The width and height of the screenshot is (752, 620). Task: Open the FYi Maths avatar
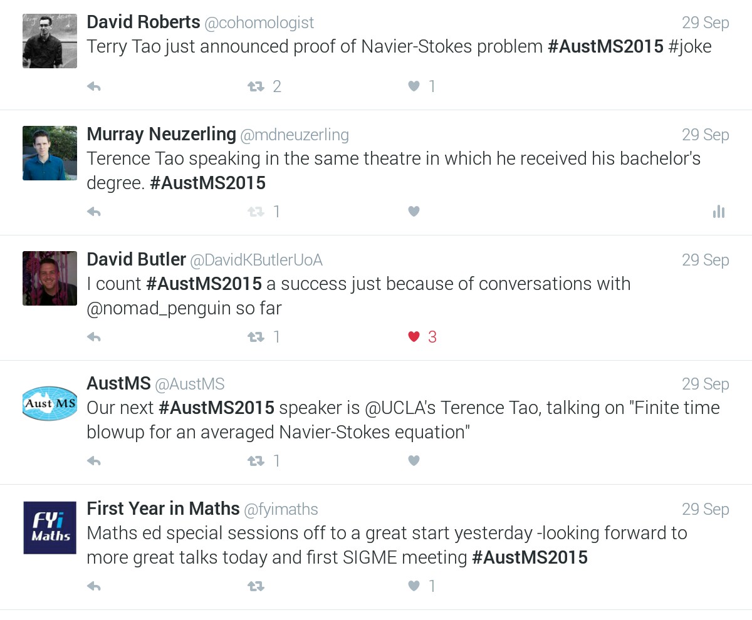pos(50,527)
